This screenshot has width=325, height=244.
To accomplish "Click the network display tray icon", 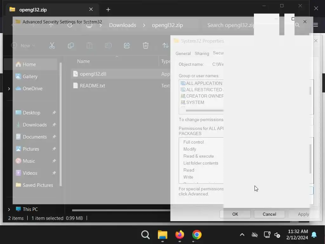I will coord(267,235).
